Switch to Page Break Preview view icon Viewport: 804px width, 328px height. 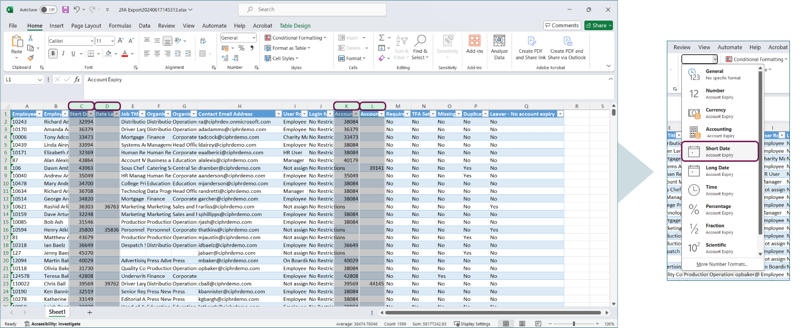click(x=538, y=323)
